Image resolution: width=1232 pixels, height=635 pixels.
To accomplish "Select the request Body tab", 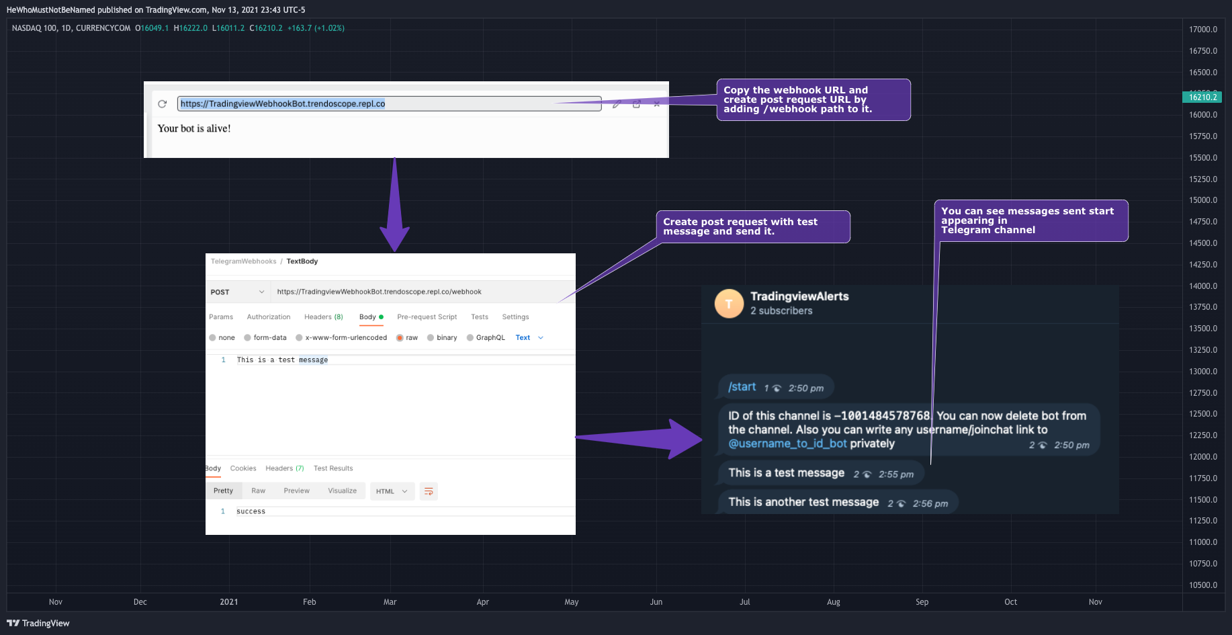I will coord(371,317).
